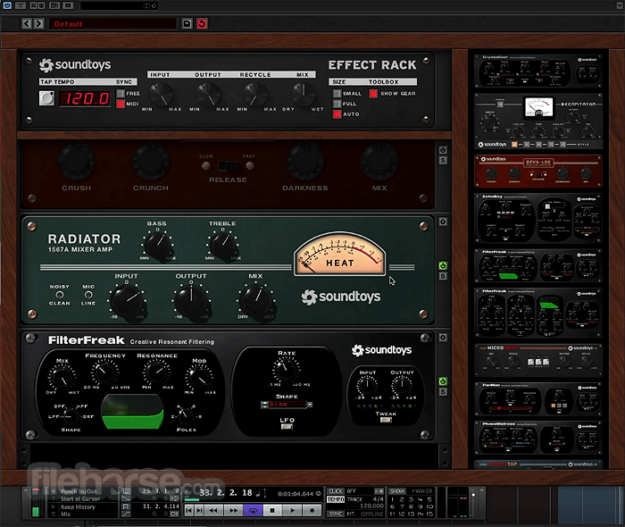
Task: Click the Radiator BASS knob
Action: point(157,245)
